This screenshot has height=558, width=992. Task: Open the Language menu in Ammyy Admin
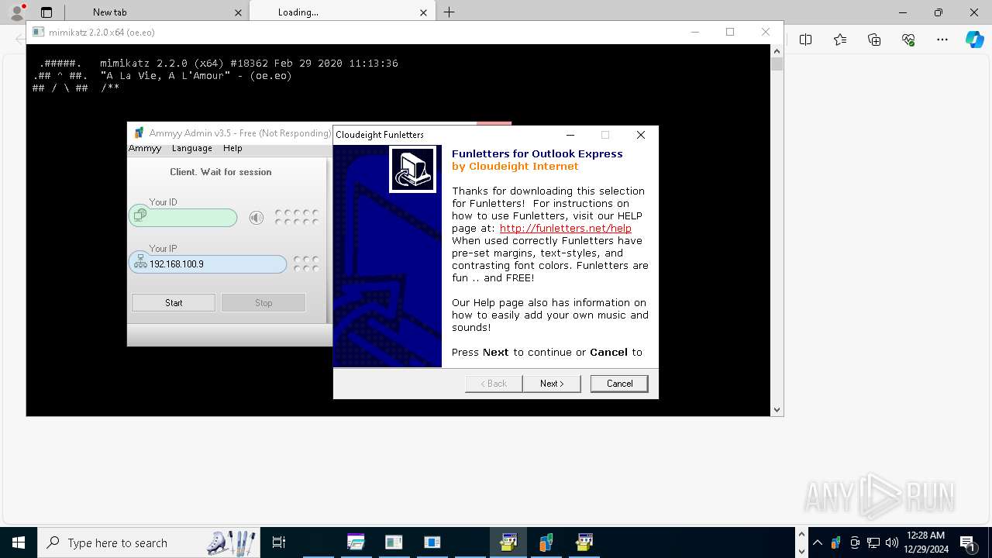(192, 148)
